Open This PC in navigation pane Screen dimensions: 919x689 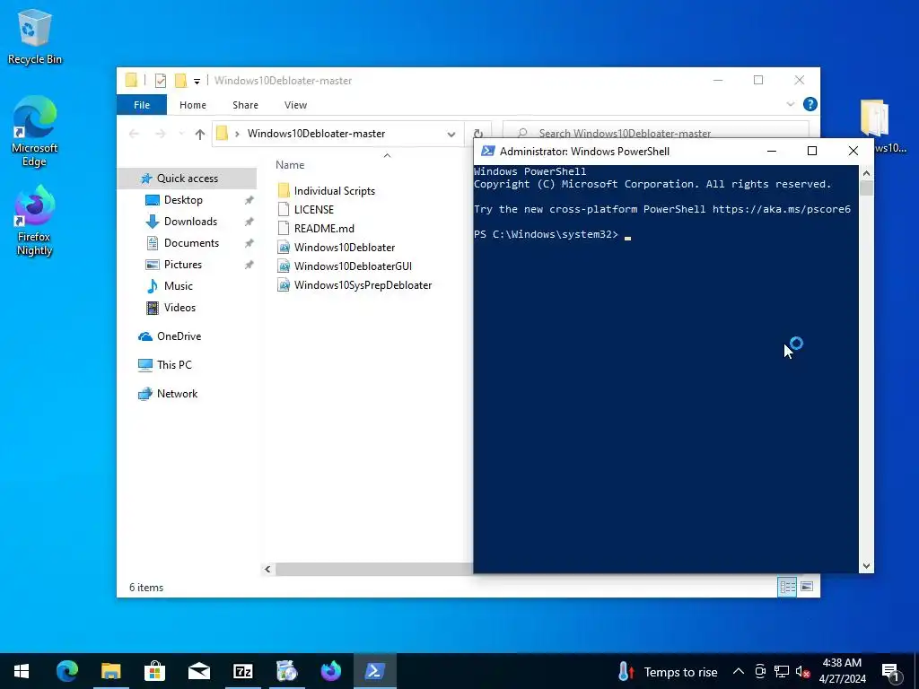point(174,364)
